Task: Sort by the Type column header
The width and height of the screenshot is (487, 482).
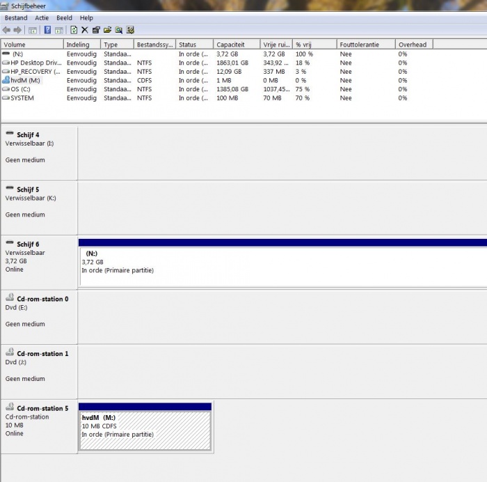Action: 118,45
